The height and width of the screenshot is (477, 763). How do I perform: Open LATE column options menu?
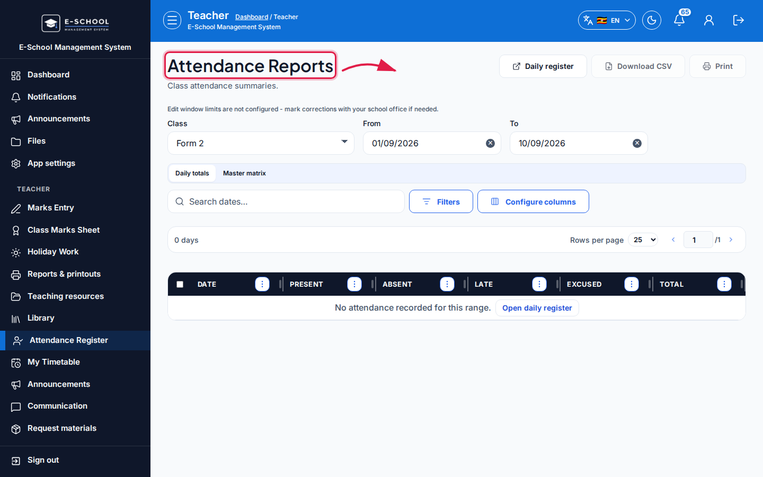pos(539,284)
